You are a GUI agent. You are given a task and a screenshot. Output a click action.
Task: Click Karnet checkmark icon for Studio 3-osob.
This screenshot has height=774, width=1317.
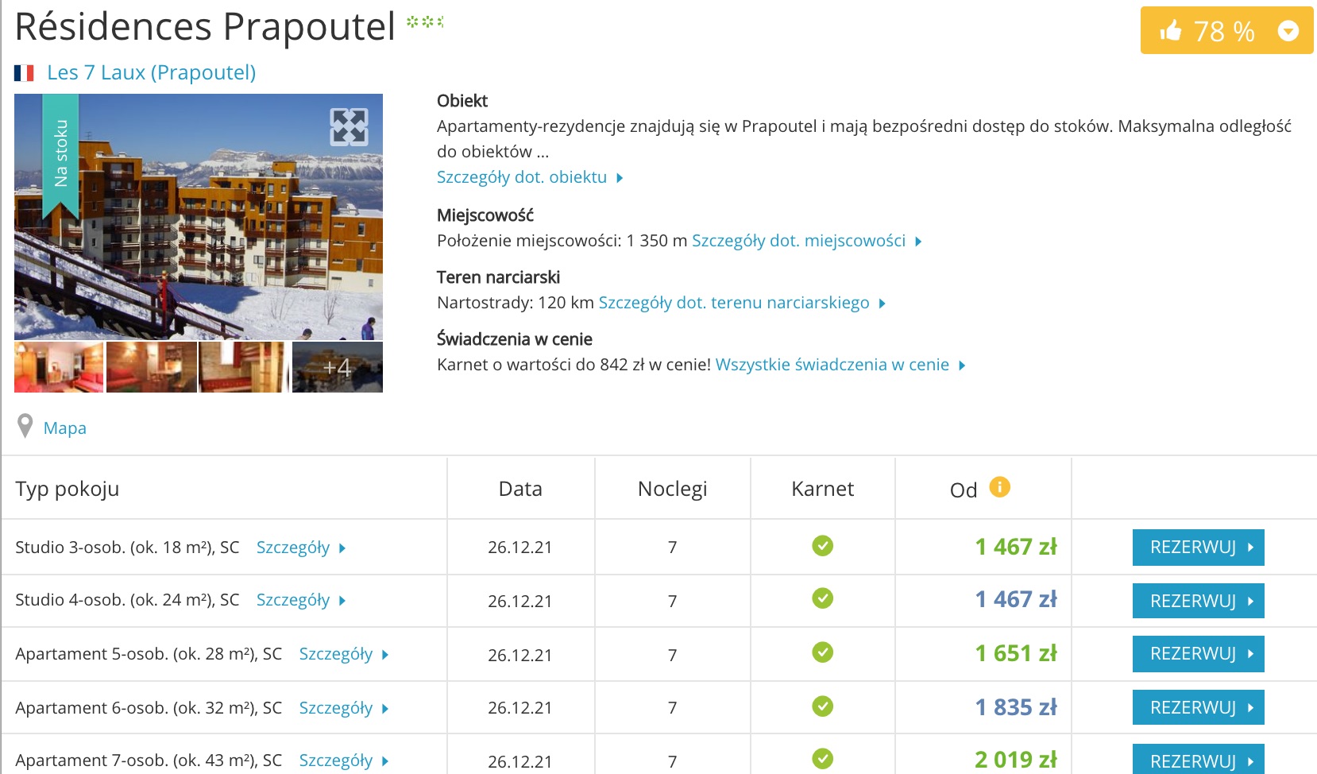tap(823, 546)
